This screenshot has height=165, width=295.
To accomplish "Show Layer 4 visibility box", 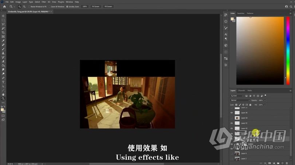I will (x=232, y=153).
